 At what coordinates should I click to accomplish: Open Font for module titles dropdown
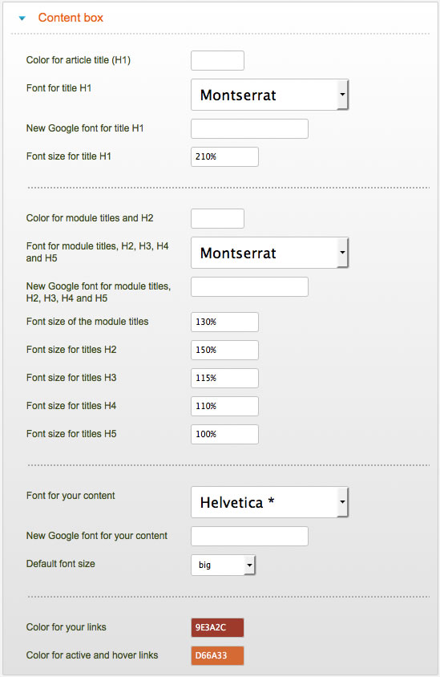click(269, 253)
